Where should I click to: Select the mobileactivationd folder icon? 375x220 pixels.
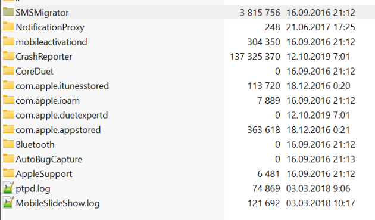coord(8,41)
